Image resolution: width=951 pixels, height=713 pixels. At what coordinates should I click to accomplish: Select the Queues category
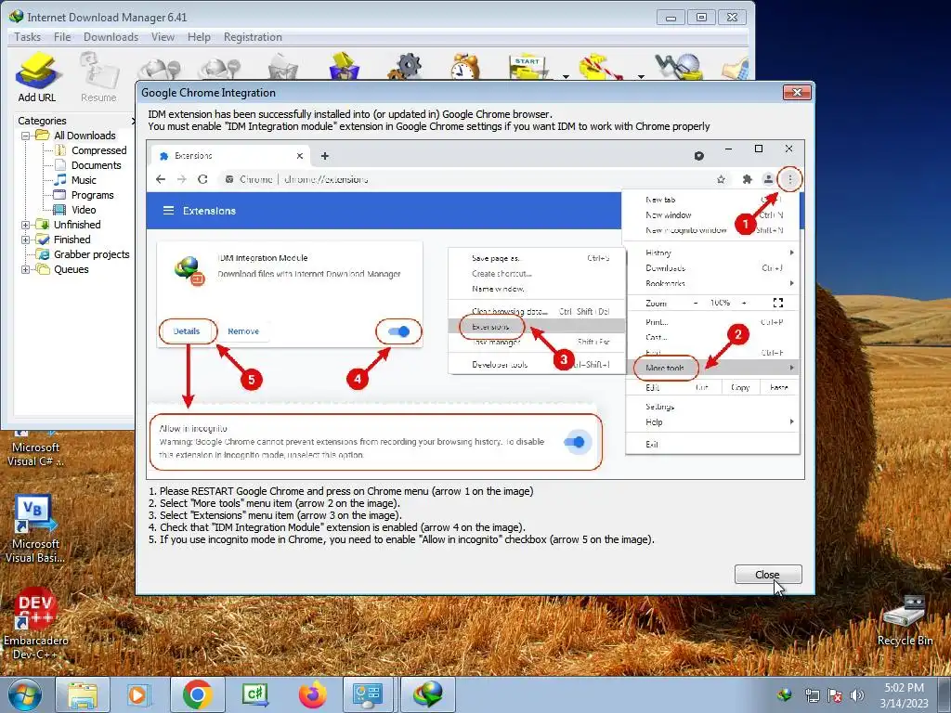(x=71, y=269)
